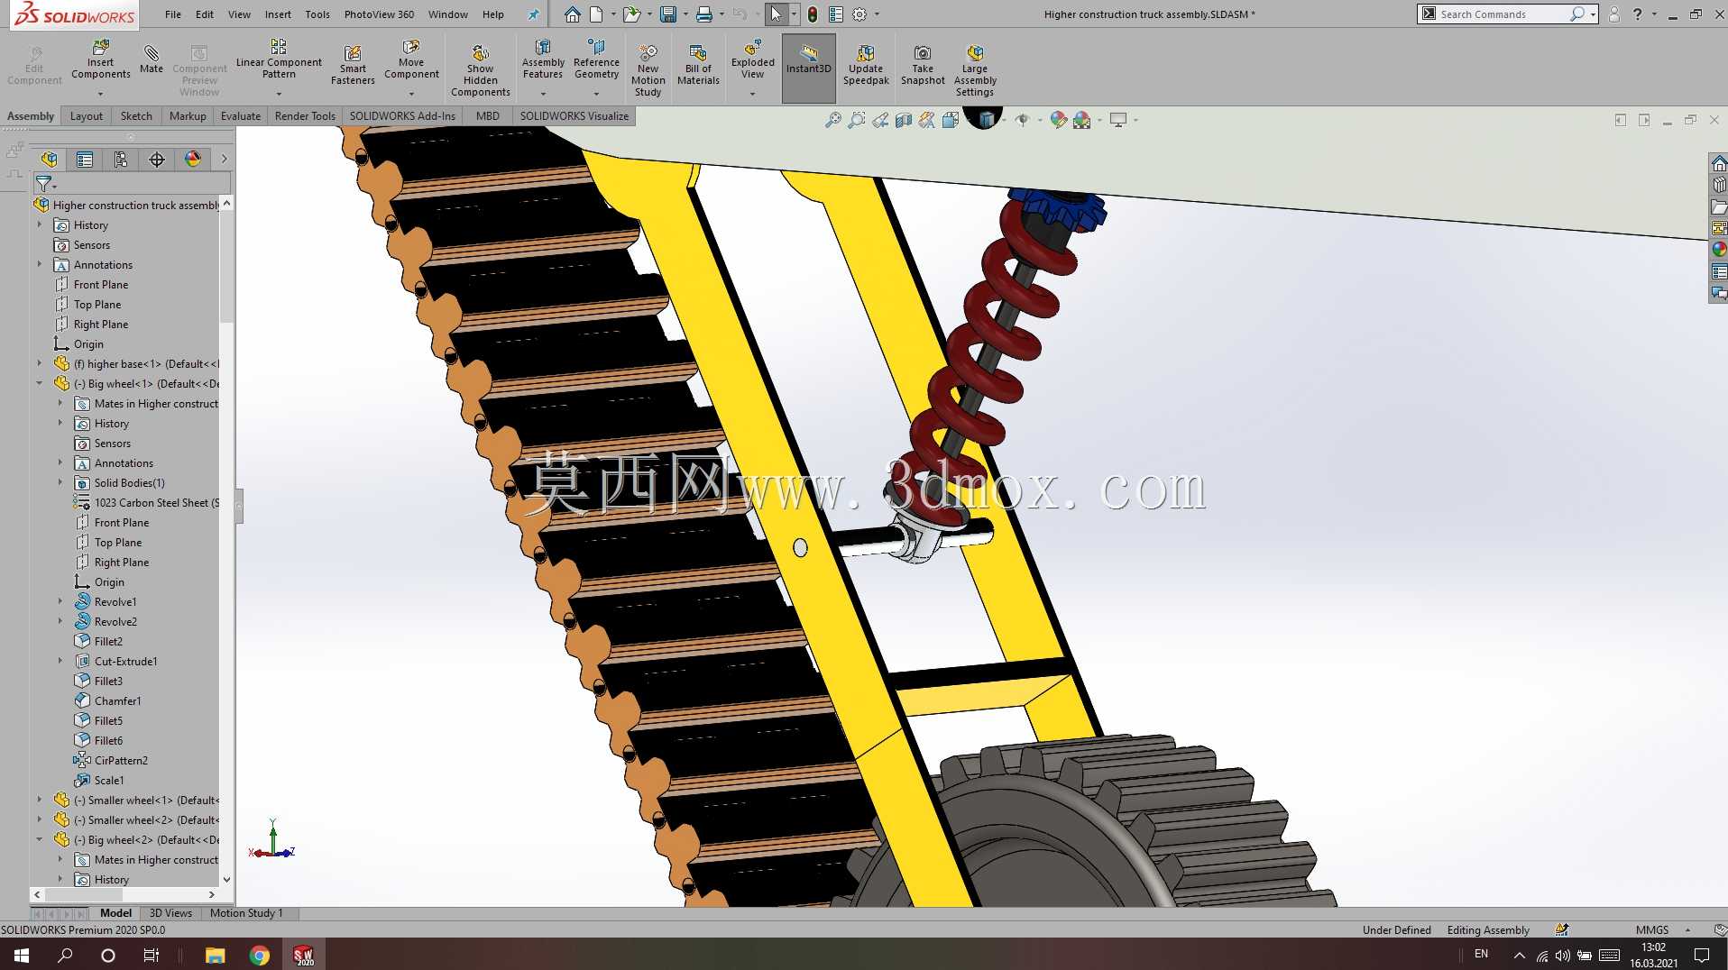The height and width of the screenshot is (970, 1728).
Task: Click the Previous View icon
Action: 880,120
